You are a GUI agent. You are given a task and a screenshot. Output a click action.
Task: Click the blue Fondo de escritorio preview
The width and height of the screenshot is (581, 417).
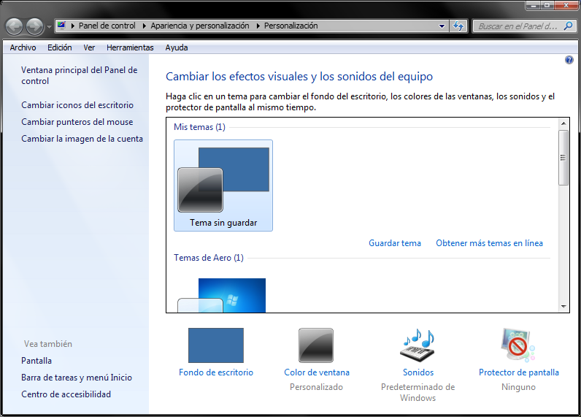tap(215, 345)
